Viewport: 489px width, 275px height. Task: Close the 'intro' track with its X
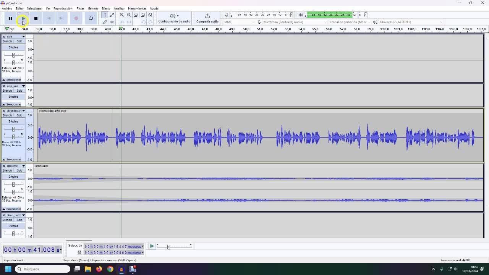pos(4,37)
